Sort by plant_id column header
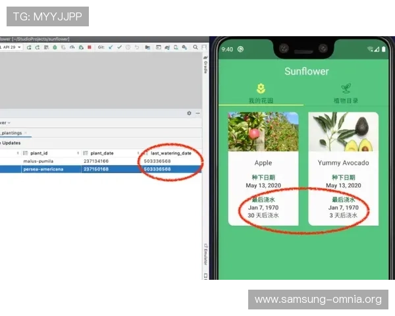 [39, 153]
